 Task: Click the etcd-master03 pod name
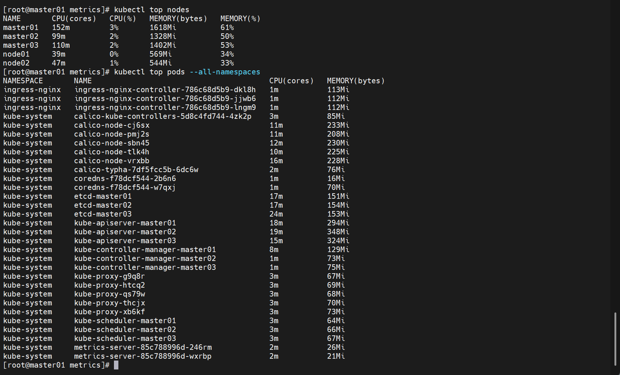point(103,214)
